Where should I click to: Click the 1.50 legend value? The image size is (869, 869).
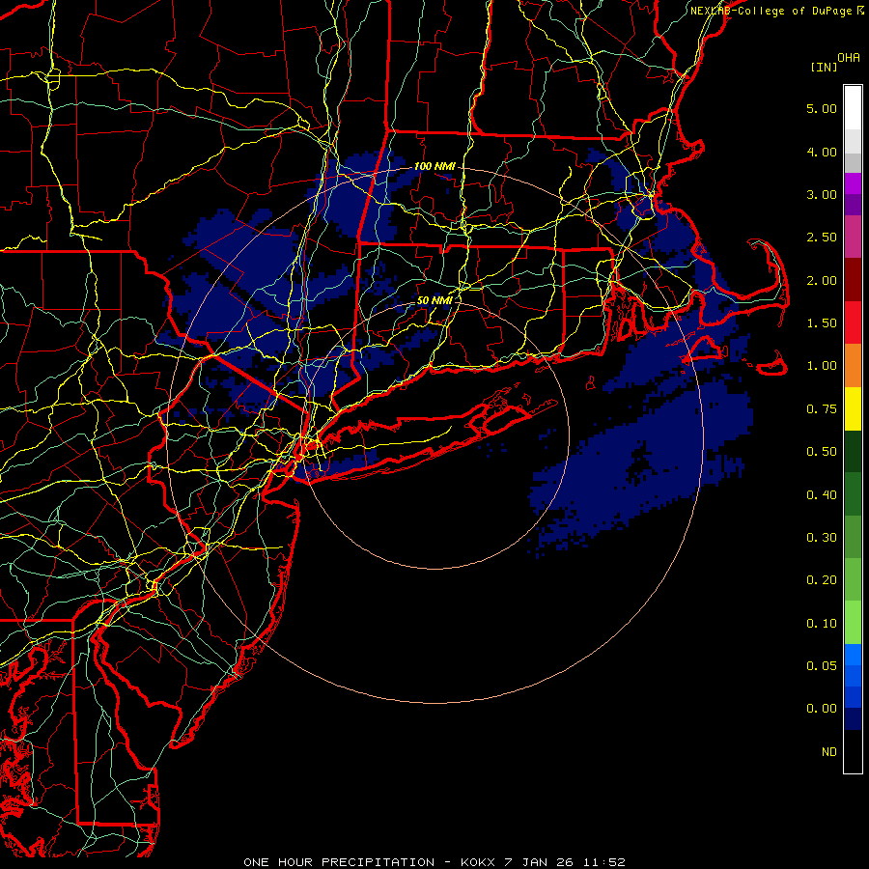click(822, 323)
